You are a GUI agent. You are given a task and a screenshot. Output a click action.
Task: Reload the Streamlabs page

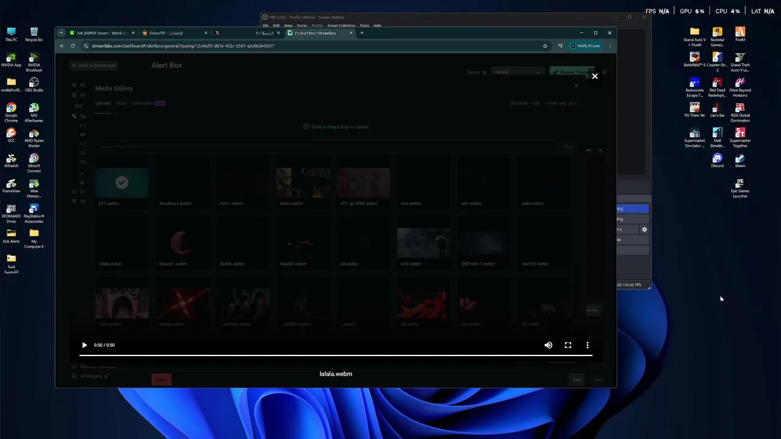73,46
